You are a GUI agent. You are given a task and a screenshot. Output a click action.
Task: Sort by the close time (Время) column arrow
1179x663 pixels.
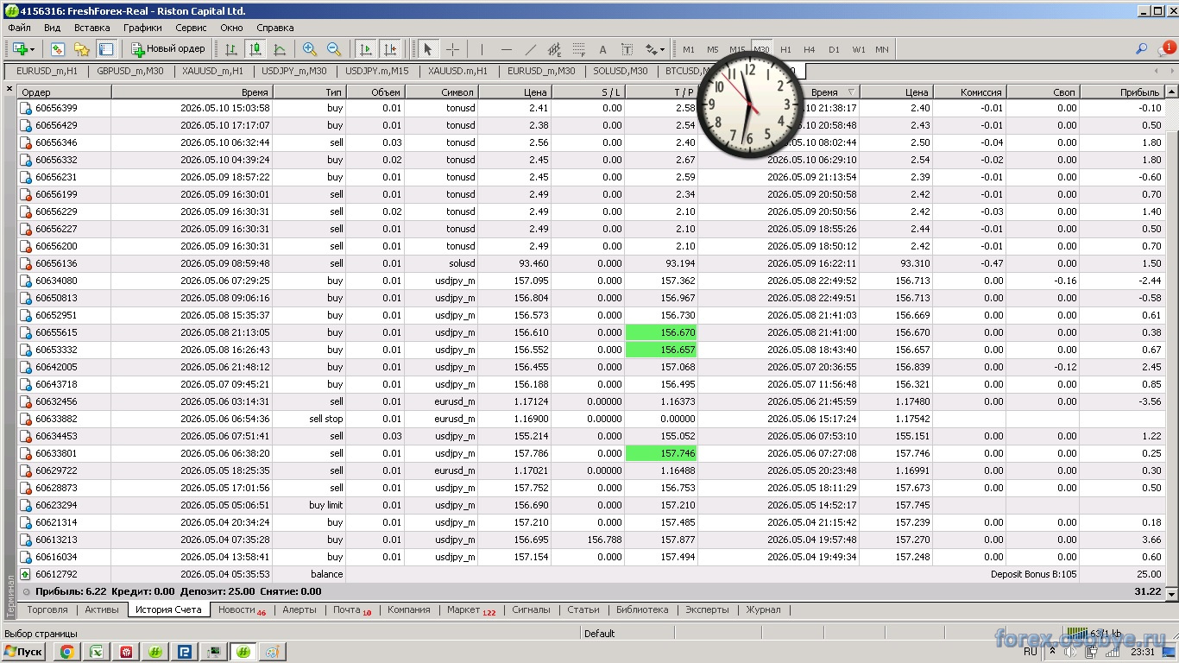pos(852,92)
